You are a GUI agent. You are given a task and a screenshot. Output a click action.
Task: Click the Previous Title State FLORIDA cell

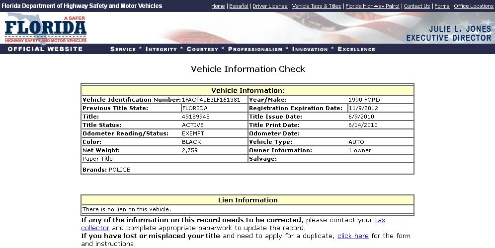[x=195, y=108]
